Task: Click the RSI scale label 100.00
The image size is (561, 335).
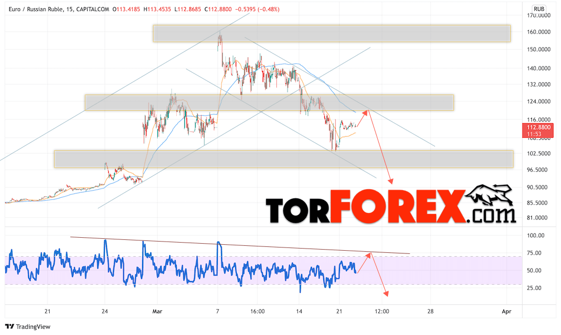Action: tap(536, 236)
